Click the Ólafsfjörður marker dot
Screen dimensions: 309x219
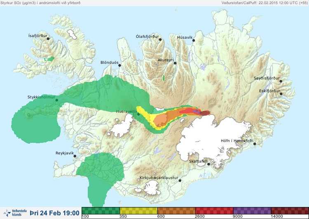coord(160,40)
